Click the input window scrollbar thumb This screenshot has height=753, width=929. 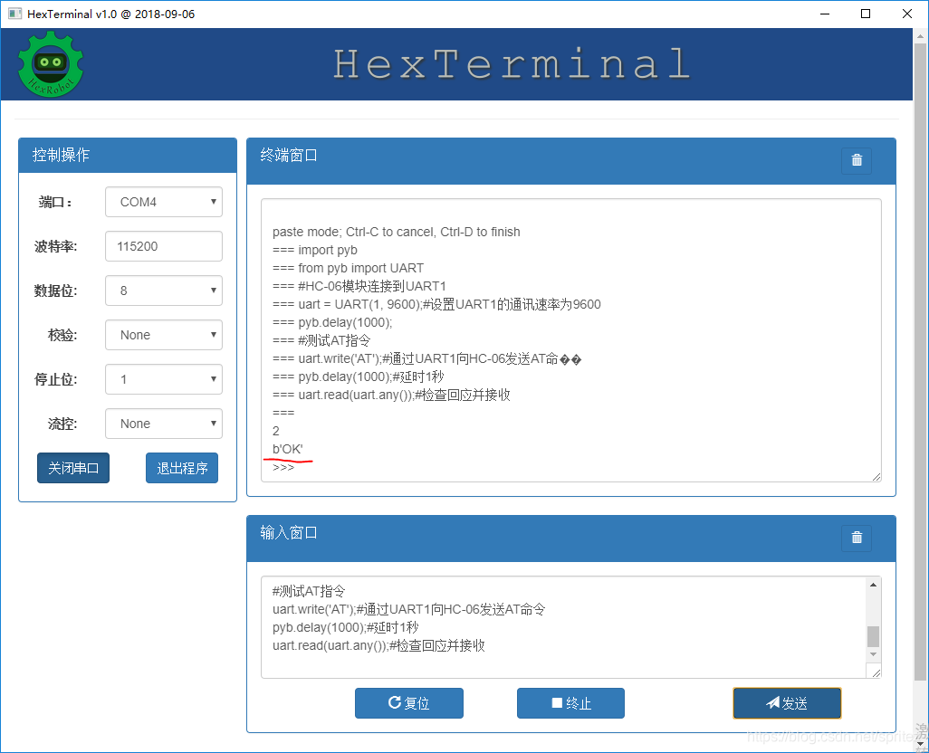pyautogui.click(x=873, y=636)
